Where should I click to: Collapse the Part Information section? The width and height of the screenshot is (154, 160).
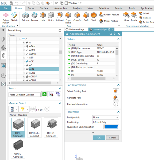[118, 85]
